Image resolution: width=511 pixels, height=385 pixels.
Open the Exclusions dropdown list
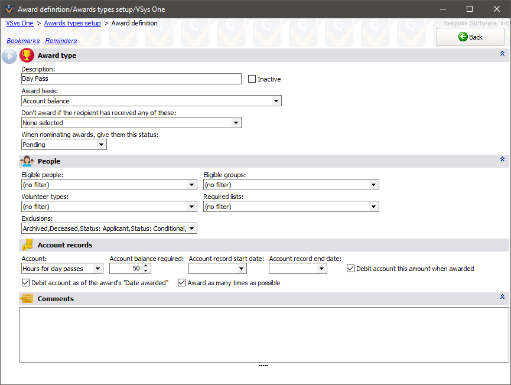tap(191, 229)
